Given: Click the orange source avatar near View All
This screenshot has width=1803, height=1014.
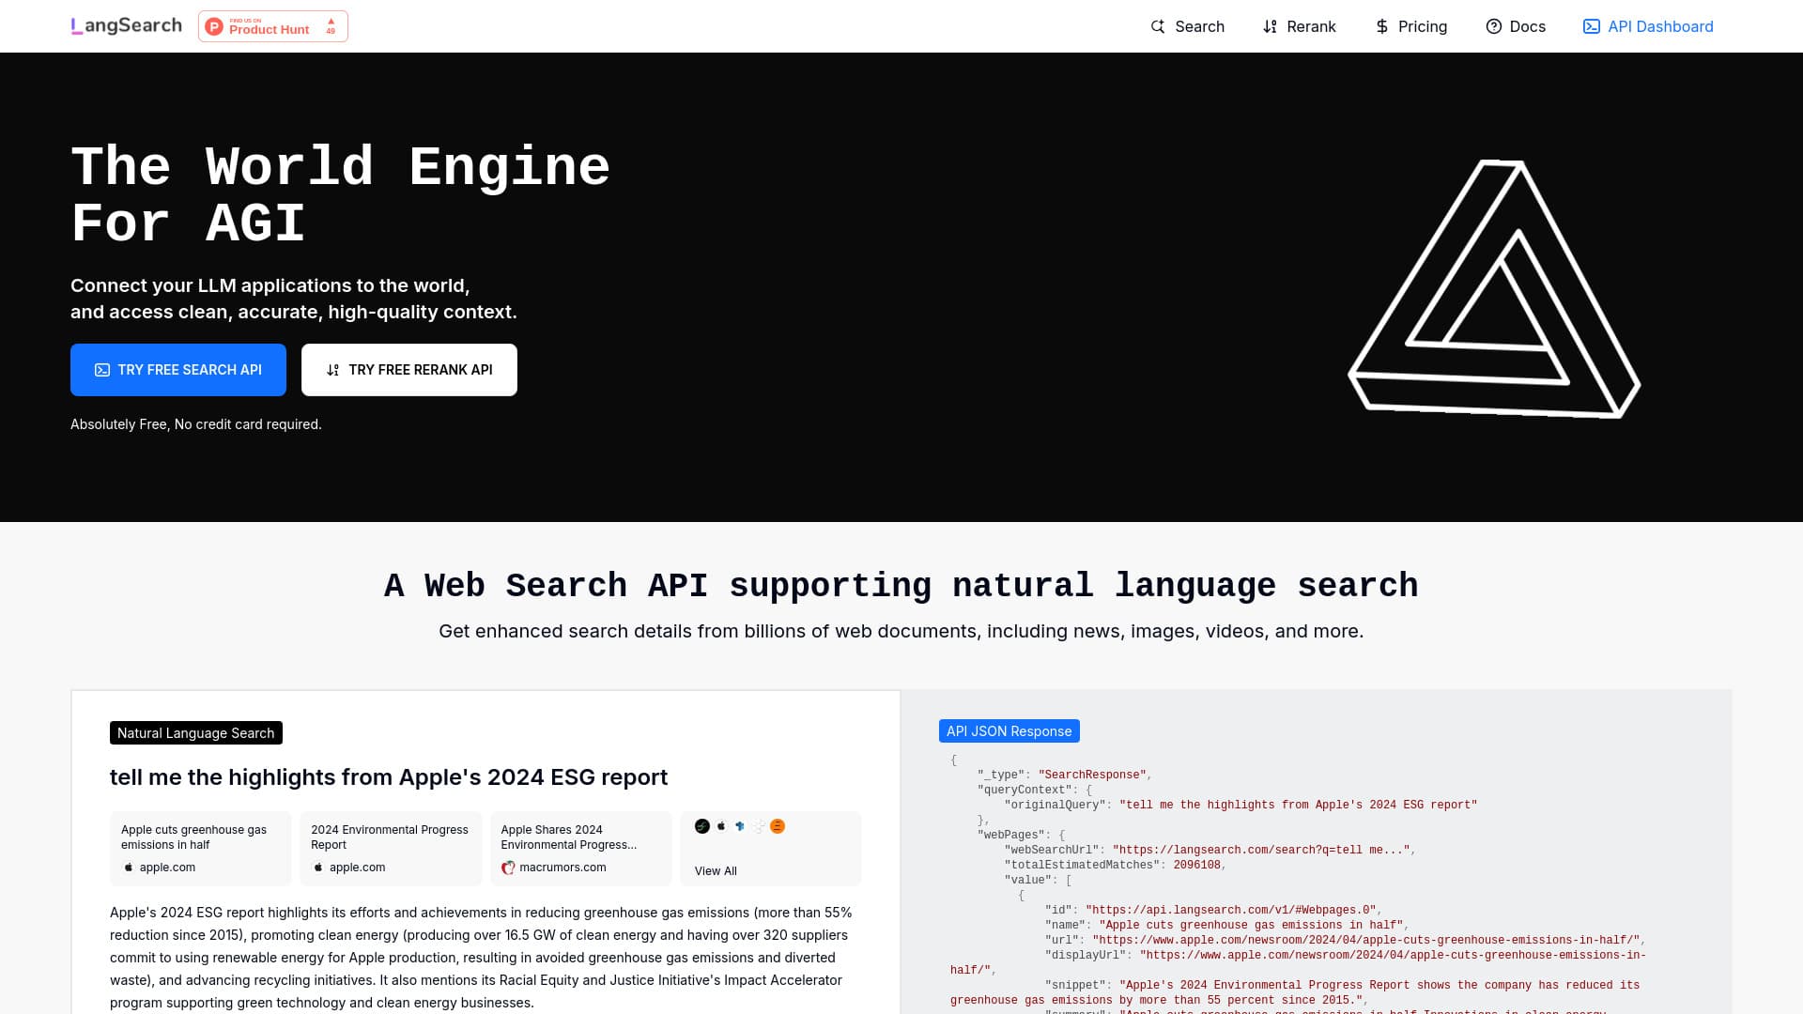Looking at the screenshot, I should pyautogui.click(x=778, y=826).
